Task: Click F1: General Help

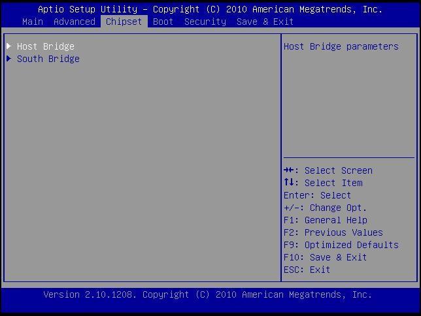Action: [x=325, y=220]
